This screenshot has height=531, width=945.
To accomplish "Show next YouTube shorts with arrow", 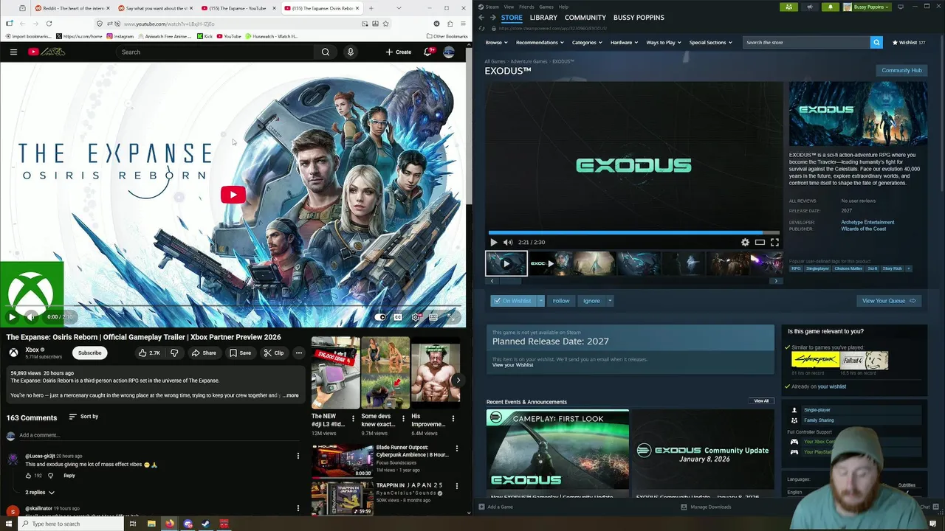I will pos(458,381).
